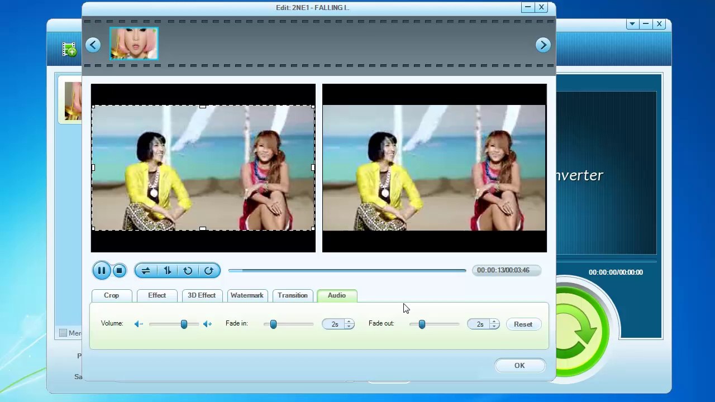The image size is (715, 402).
Task: Decrease Fade out duration with down arrow
Action: (494, 327)
